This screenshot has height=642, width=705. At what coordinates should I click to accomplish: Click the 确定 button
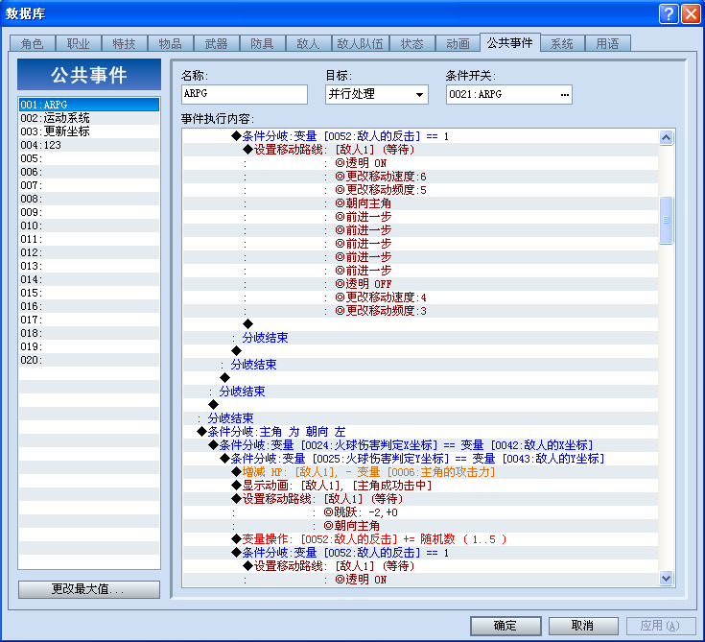505,626
